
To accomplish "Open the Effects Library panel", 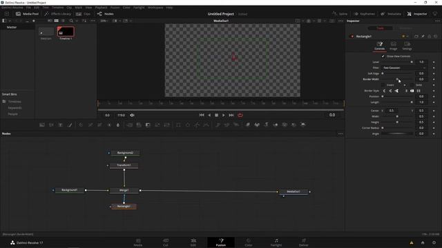I will click(x=57, y=14).
